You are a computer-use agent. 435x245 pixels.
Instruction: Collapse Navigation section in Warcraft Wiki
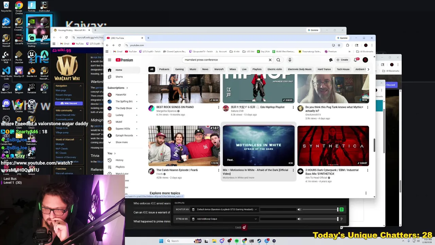(x=81, y=86)
